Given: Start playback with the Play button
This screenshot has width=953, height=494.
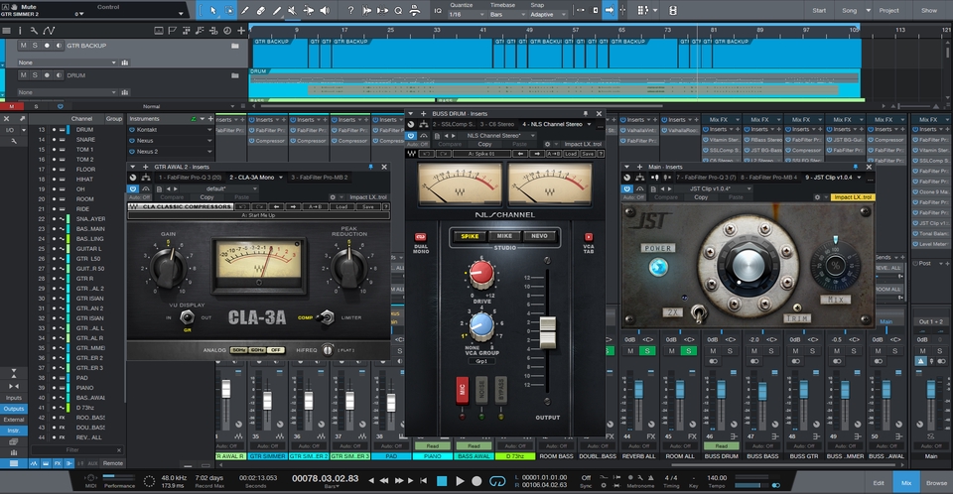Looking at the screenshot, I should point(460,481).
